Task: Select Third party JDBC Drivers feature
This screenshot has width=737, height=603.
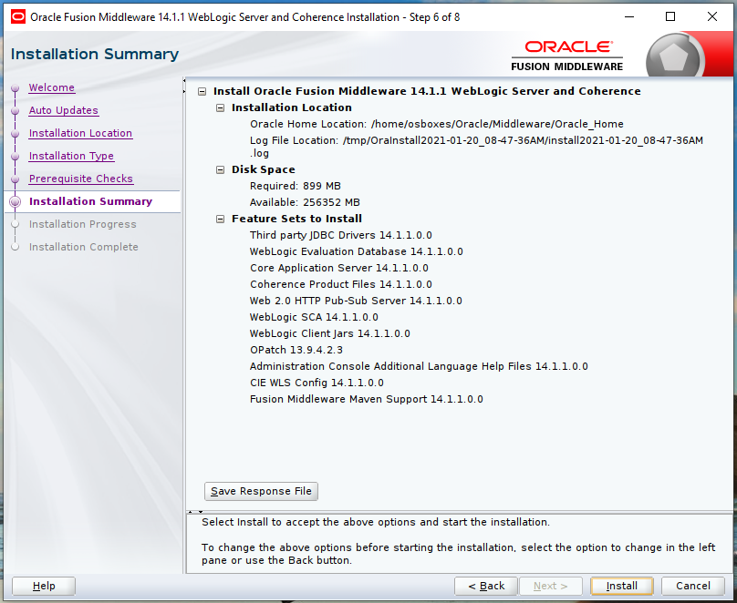Action: (341, 236)
